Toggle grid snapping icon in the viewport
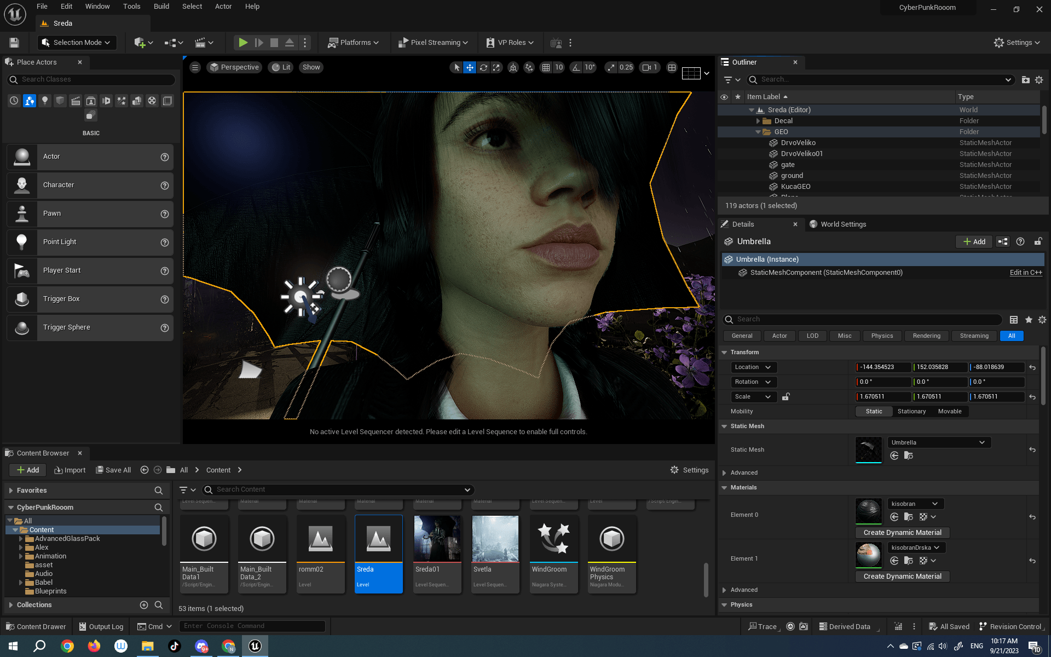 point(546,67)
